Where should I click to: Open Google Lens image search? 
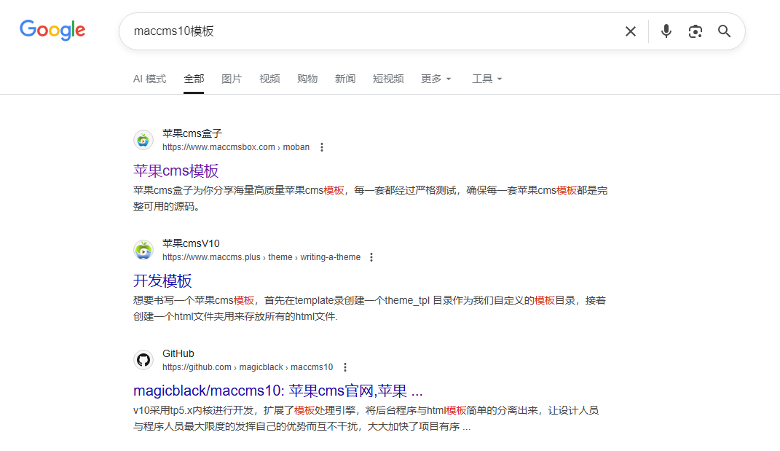click(695, 31)
